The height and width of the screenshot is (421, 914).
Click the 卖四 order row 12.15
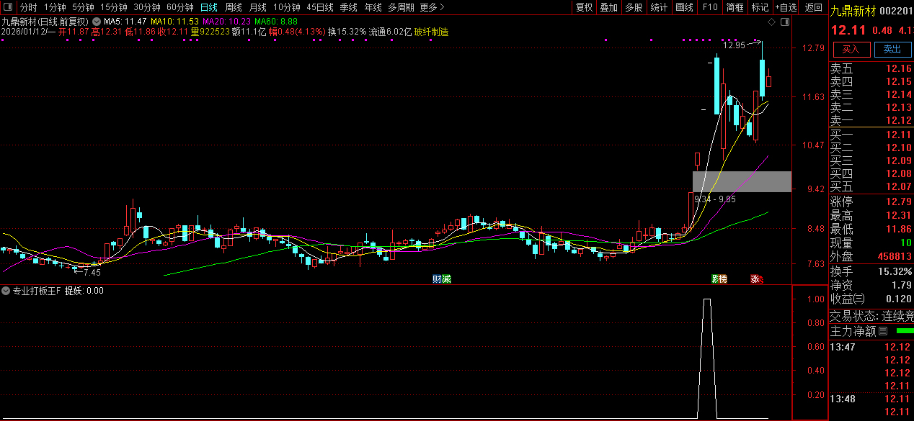871,82
